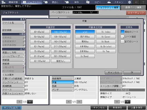Select 136-162g/m2 paper weight

point(61,37)
